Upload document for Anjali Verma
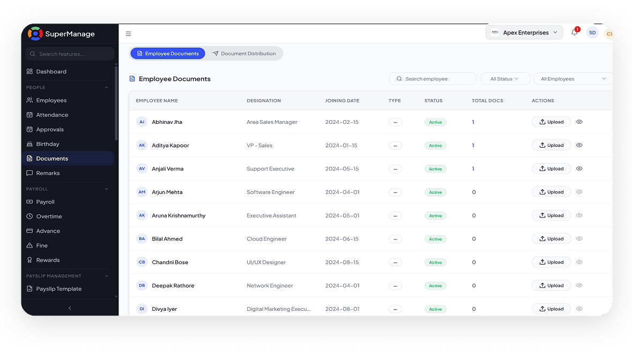The image size is (632, 352). point(551,169)
